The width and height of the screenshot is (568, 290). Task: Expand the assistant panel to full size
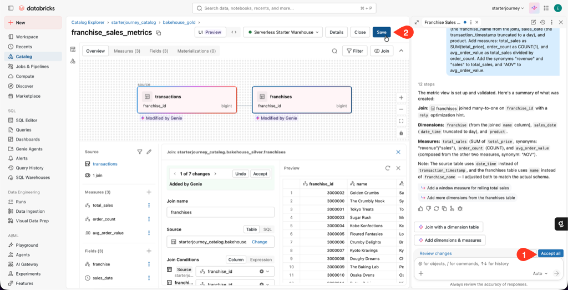pyautogui.click(x=417, y=22)
